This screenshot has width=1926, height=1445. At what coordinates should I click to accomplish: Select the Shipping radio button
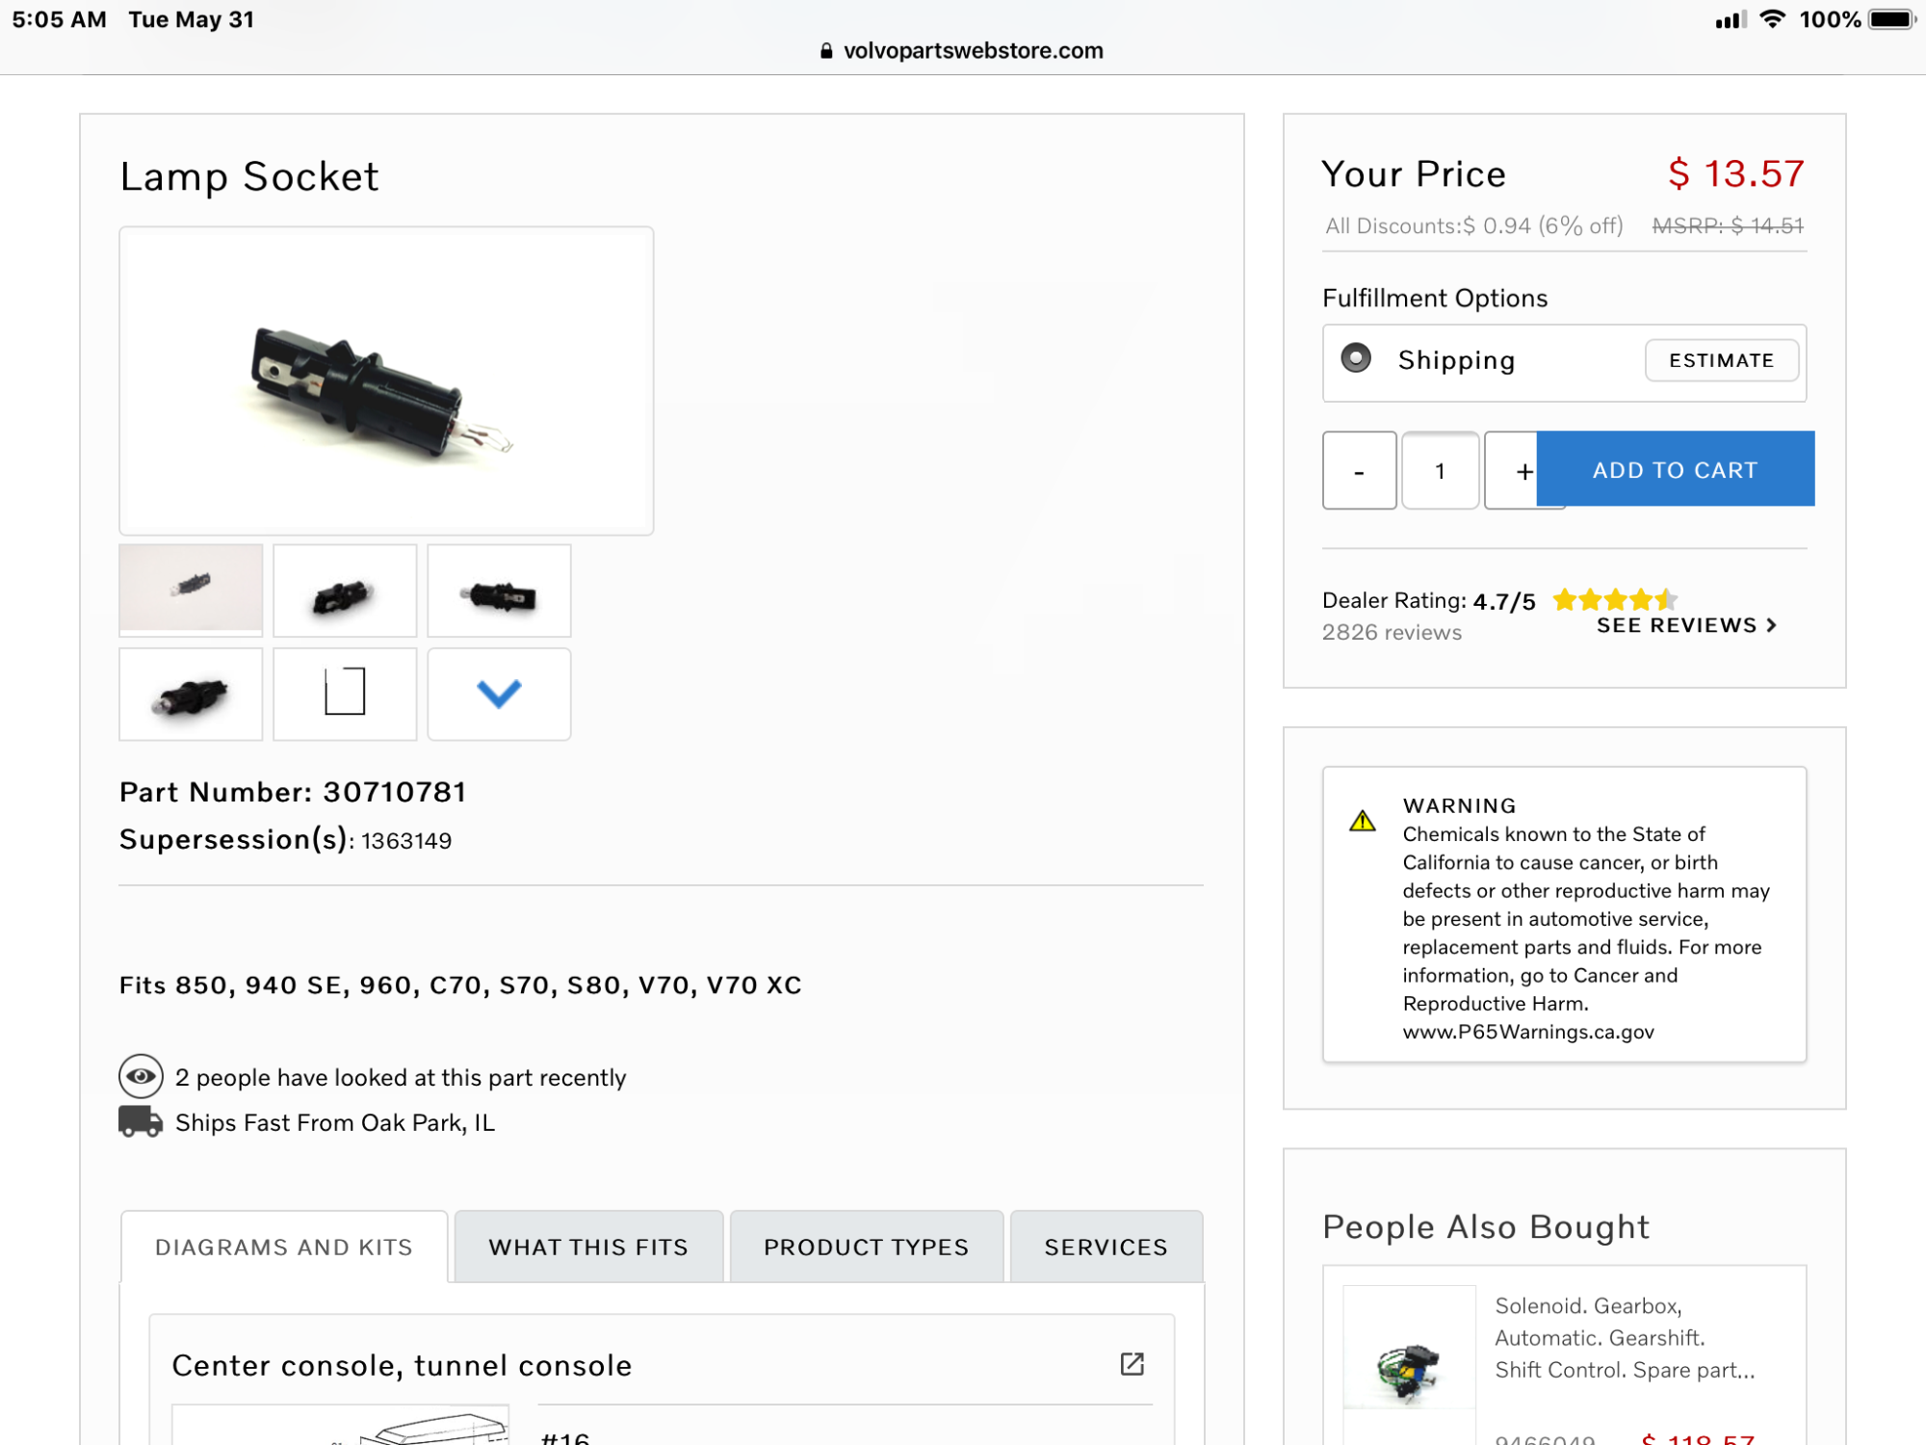(1356, 358)
